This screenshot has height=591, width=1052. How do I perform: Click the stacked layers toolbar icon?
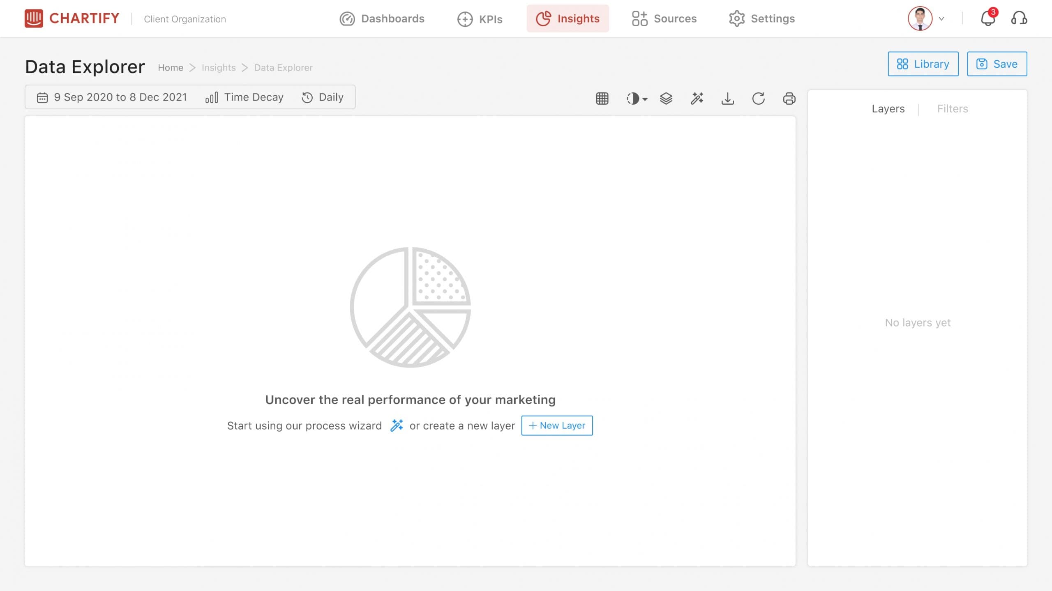(666, 99)
